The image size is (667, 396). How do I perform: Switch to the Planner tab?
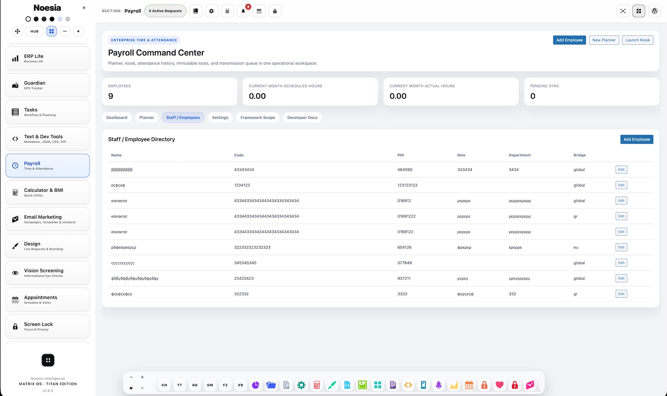[147, 118]
